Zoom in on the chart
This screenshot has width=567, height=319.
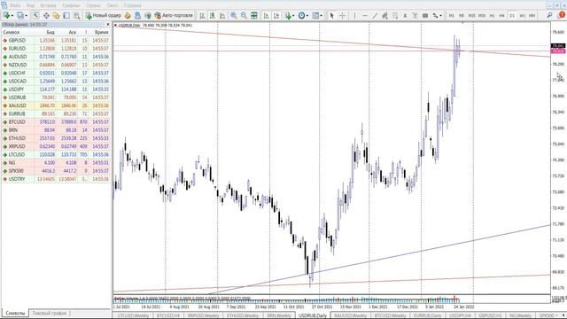click(234, 16)
